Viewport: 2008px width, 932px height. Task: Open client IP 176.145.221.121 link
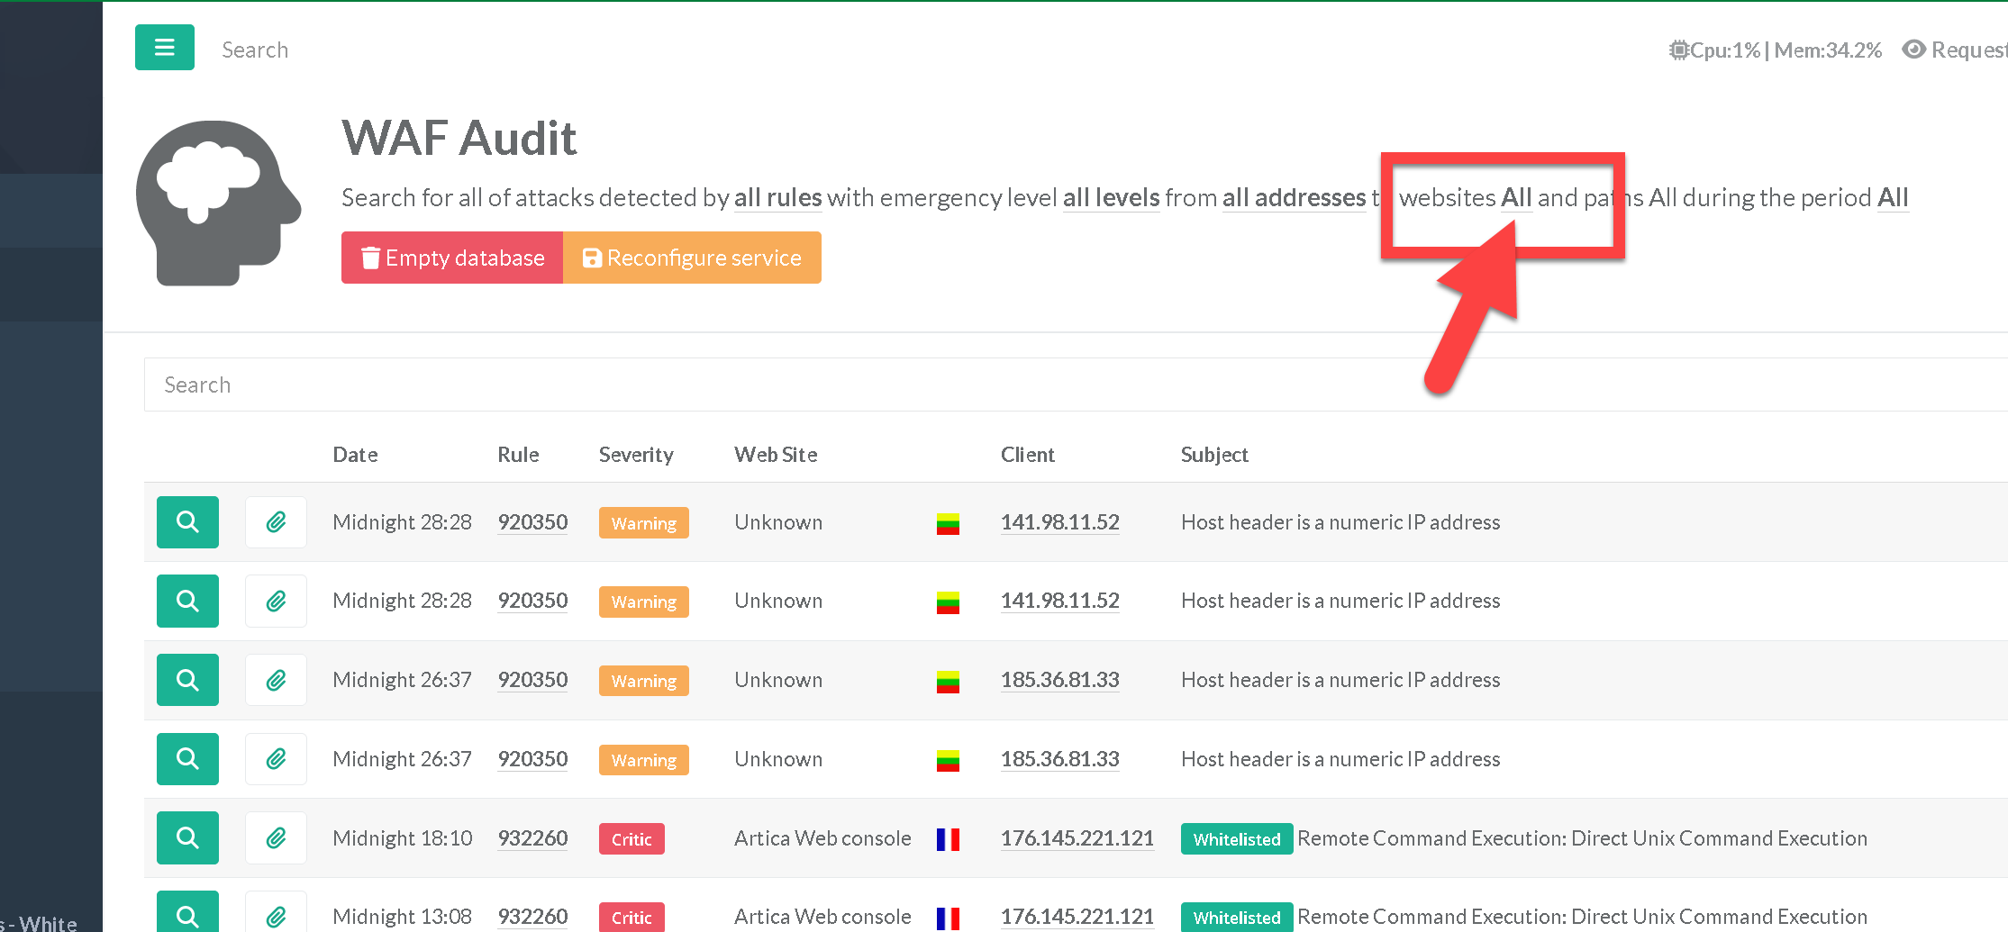pyautogui.click(x=1077, y=838)
